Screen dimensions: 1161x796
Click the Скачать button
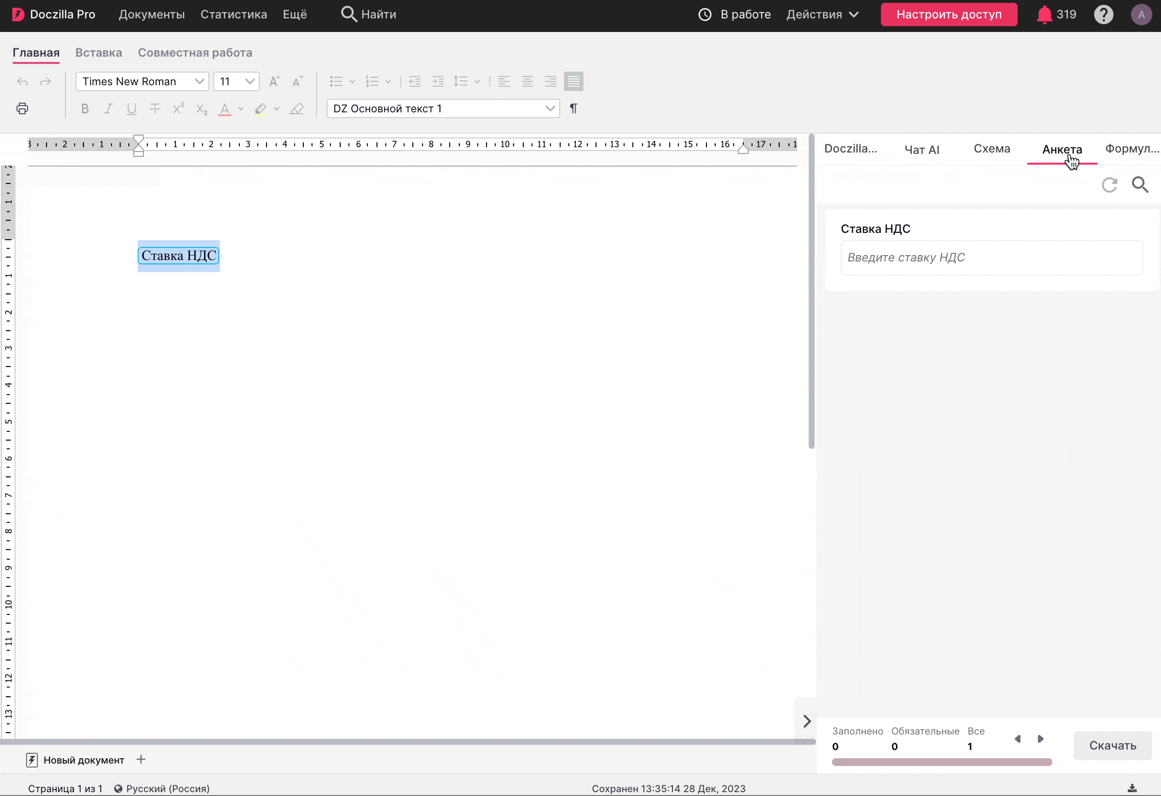click(1113, 746)
